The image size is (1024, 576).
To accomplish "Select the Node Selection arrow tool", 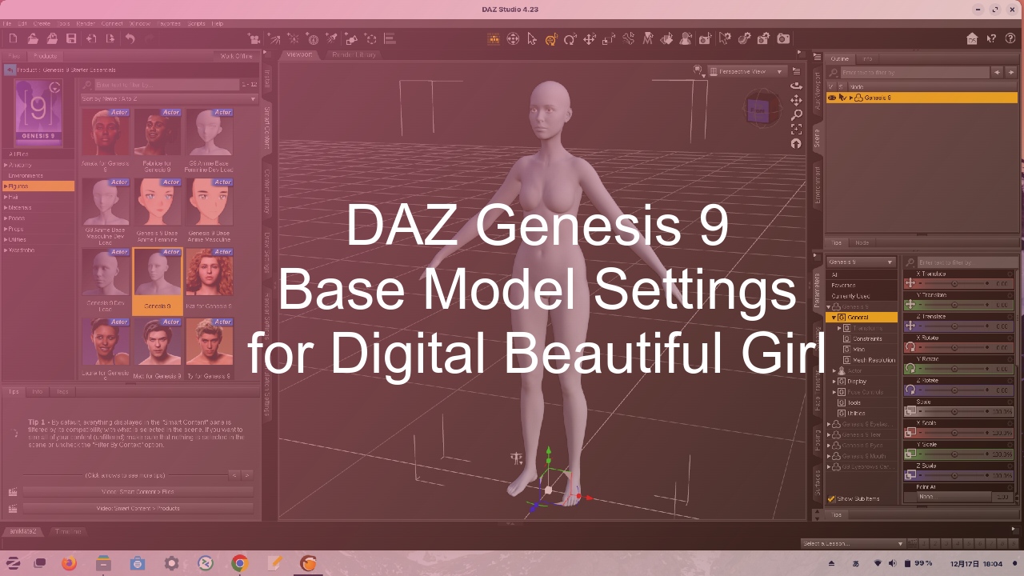I will (x=532, y=38).
